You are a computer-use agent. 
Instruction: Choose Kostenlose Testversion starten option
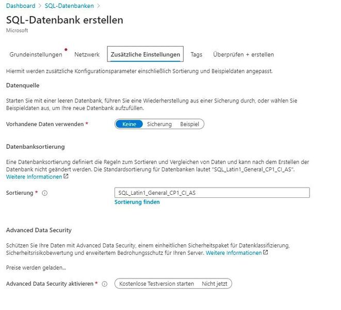click(156, 284)
